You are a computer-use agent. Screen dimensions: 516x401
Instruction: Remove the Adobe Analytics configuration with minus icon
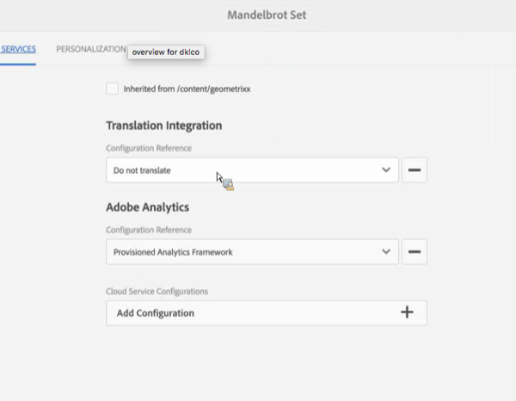tap(415, 251)
